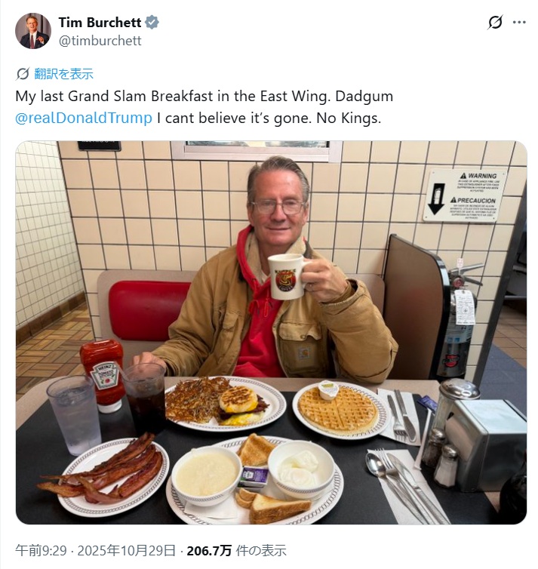Click the tweet text about Grand Slam Breakfast
Viewport: 538px width, 569px height.
click(x=204, y=107)
